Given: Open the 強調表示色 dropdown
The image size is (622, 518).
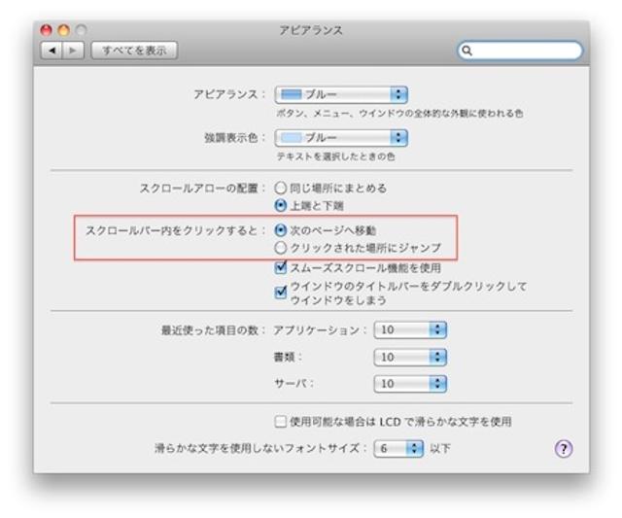Looking at the screenshot, I should click(341, 138).
